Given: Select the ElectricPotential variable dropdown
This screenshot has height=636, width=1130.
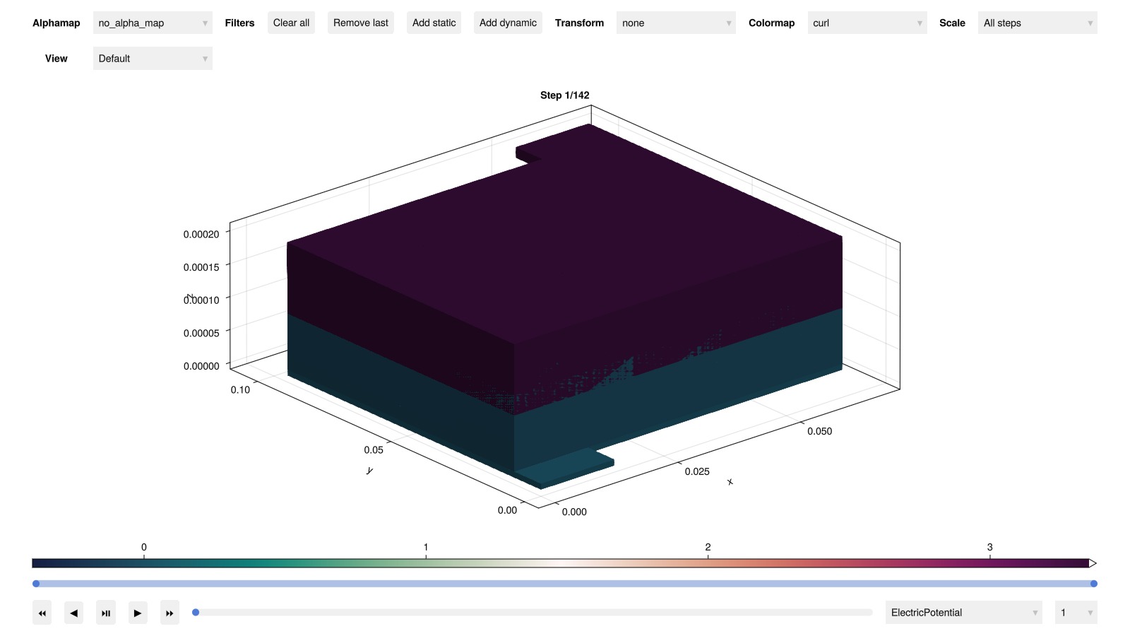Looking at the screenshot, I should (x=963, y=613).
